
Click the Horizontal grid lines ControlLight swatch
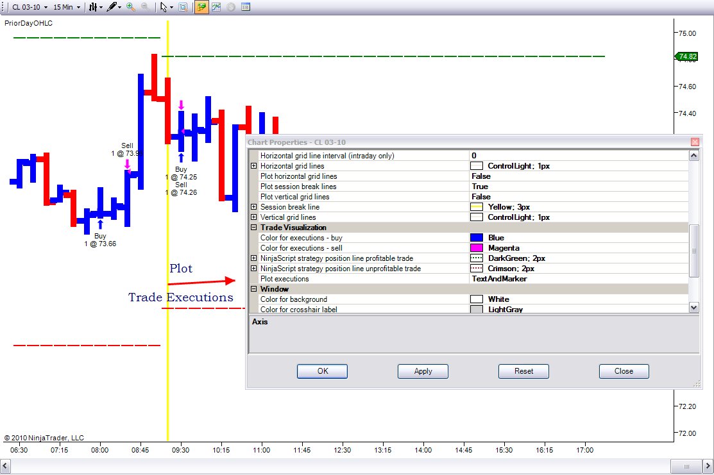tap(476, 166)
